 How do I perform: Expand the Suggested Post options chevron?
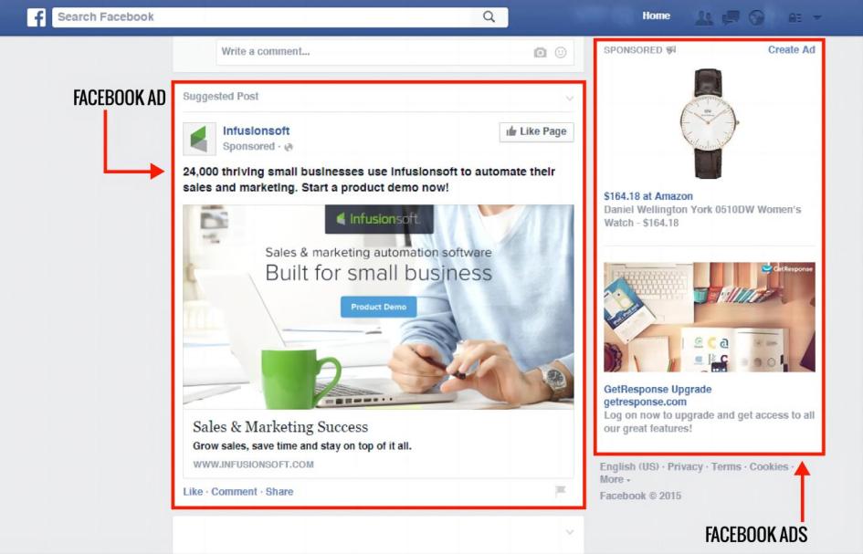tap(570, 98)
